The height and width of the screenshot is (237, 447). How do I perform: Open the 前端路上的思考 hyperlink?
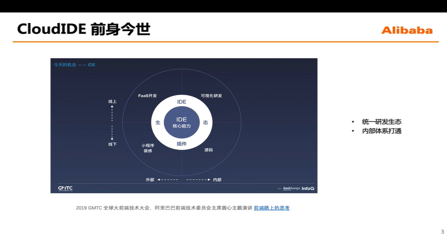tap(272, 208)
